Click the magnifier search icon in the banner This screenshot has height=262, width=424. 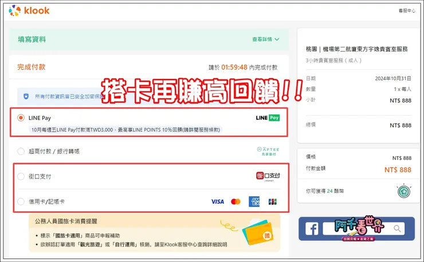(397, 229)
